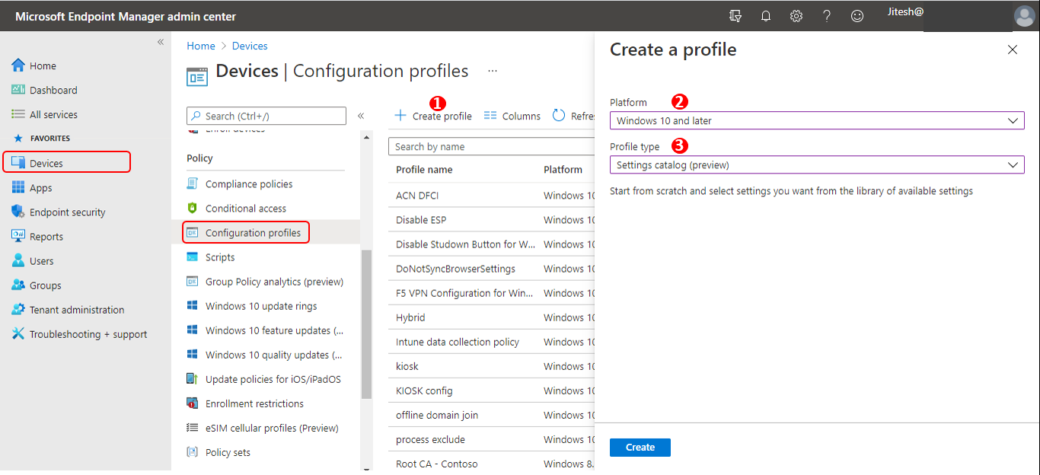Screen dimensions: 1040x475
Task: Click the Search (Ctrl+/) field
Action: 266,116
